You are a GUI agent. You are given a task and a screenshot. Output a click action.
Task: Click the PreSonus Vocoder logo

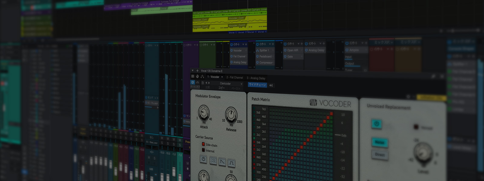(330, 104)
